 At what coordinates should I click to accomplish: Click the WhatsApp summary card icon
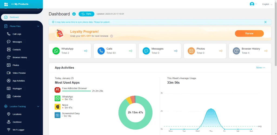[x=56, y=51]
